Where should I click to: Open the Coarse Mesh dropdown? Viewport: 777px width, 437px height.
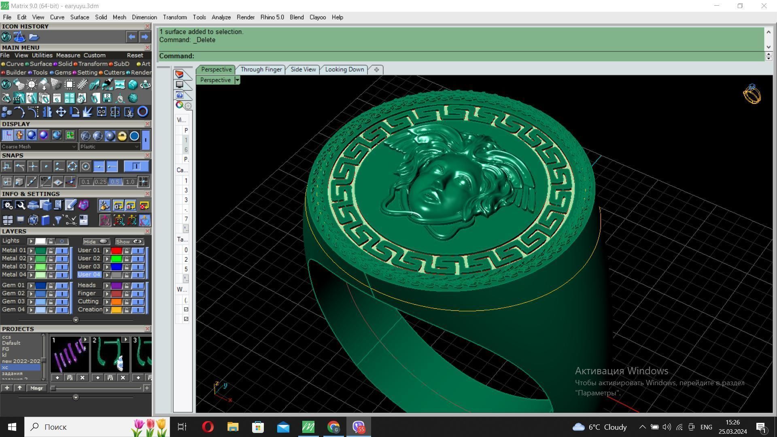point(38,146)
